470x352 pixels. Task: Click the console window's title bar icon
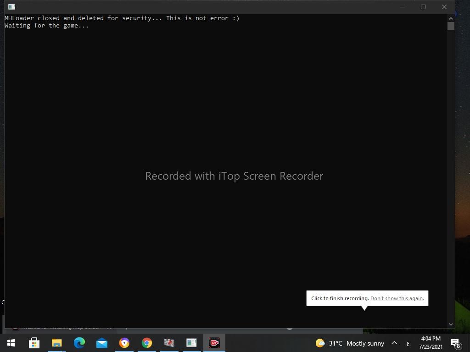[11, 6]
